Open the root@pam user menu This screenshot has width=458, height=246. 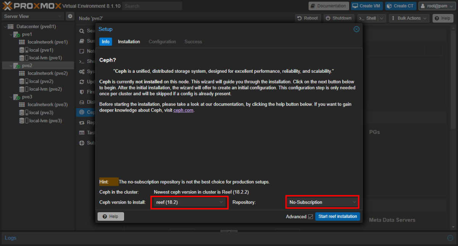point(437,6)
